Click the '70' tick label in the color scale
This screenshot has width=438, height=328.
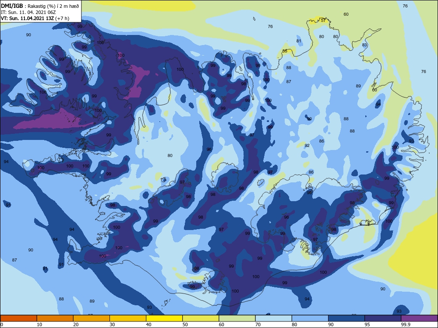(258, 325)
